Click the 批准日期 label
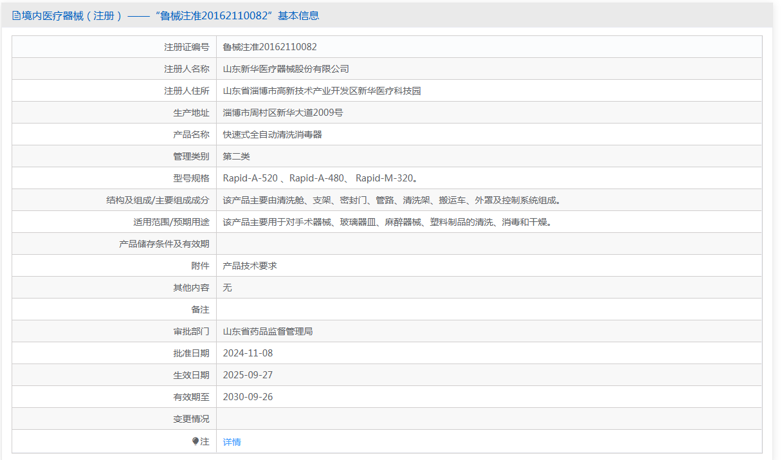Image resolution: width=784 pixels, height=460 pixels. click(x=192, y=353)
